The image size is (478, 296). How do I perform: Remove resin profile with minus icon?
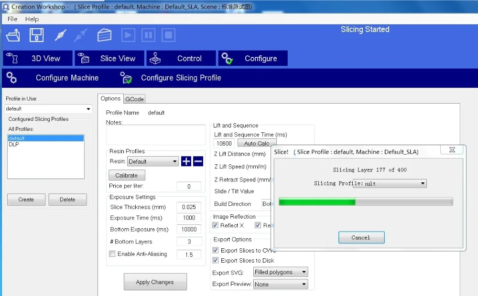pos(198,161)
